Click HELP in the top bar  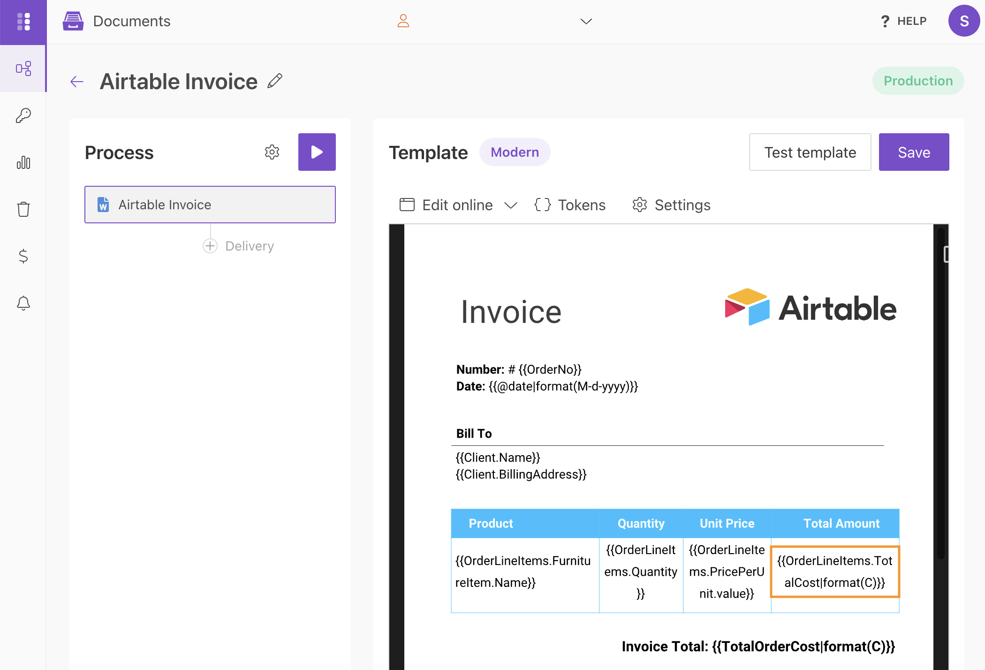(903, 21)
